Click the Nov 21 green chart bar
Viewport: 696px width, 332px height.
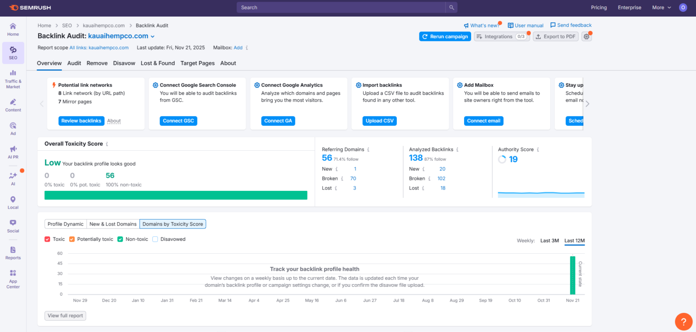(572, 275)
